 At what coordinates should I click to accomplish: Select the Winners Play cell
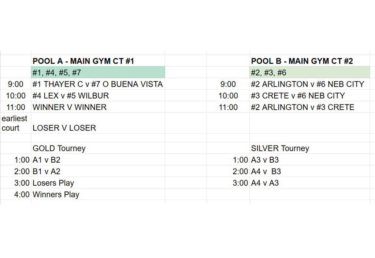[56, 194]
